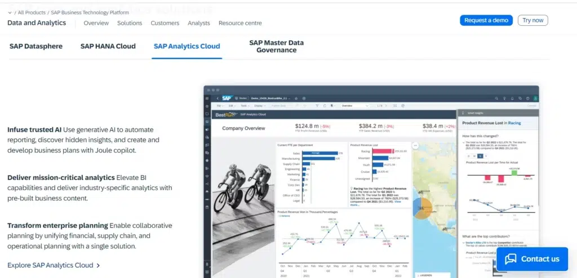Open the Display menu in dashboard toolbar

click(260, 106)
